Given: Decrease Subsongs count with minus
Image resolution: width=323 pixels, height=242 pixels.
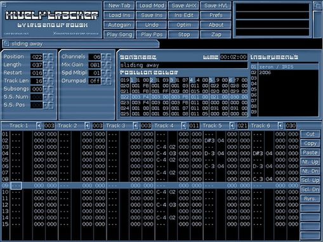Looking at the screenshot, I should point(51,89).
